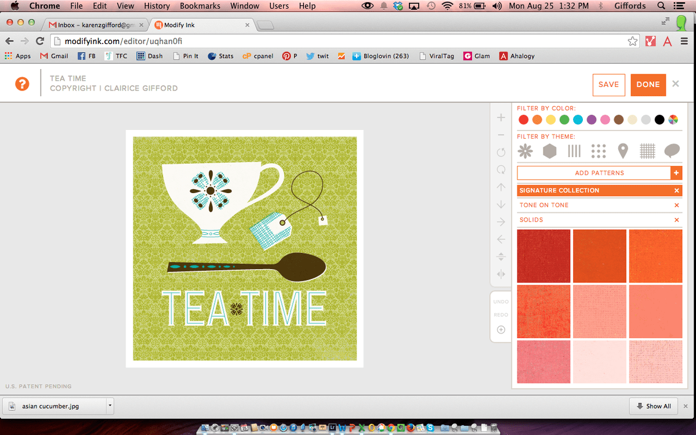Filter patterns by the floral theme icon
The width and height of the screenshot is (696, 435).
pos(525,151)
